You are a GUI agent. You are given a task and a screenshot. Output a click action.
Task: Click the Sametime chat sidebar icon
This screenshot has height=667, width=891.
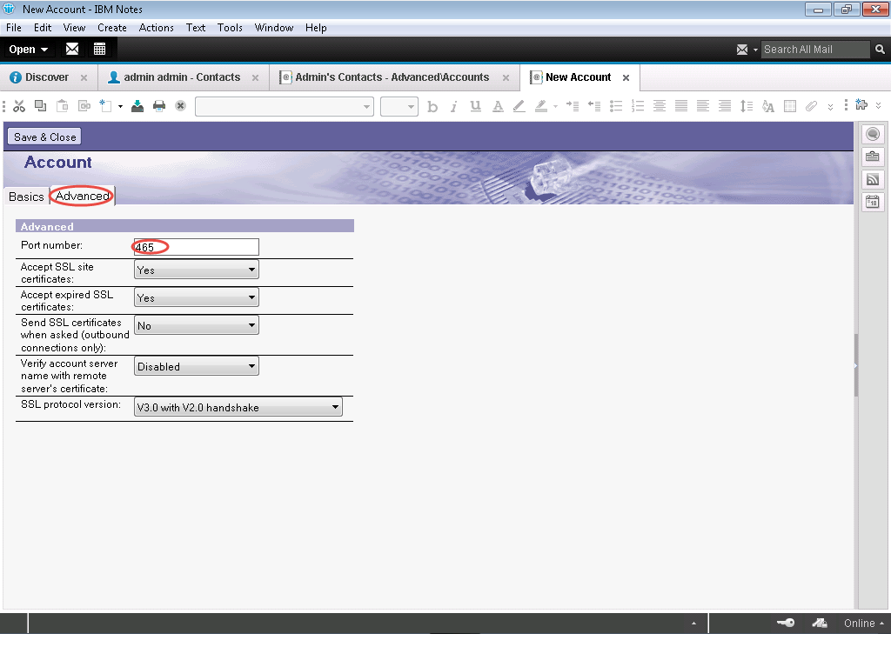click(x=872, y=134)
